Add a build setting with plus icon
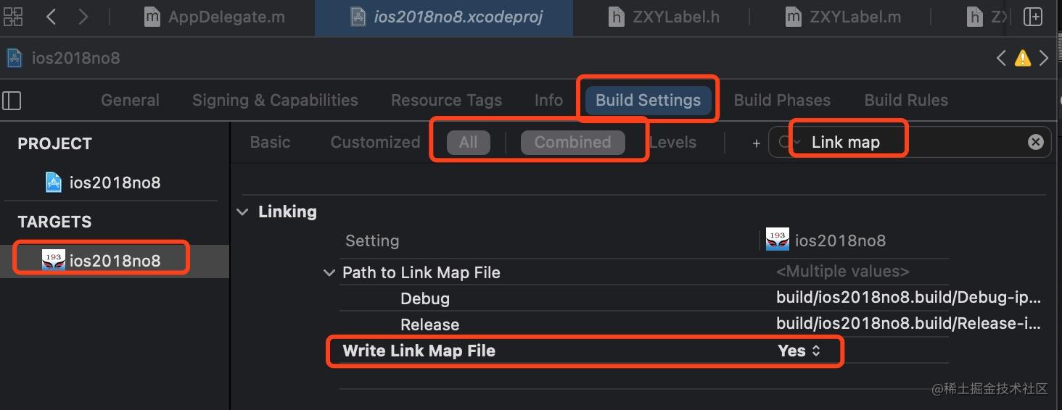The height and width of the screenshot is (410, 1062). [756, 143]
